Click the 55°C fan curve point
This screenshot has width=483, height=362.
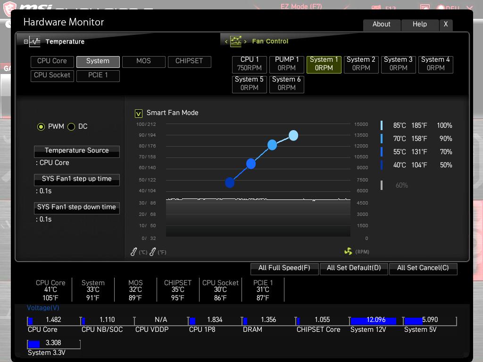click(251, 164)
